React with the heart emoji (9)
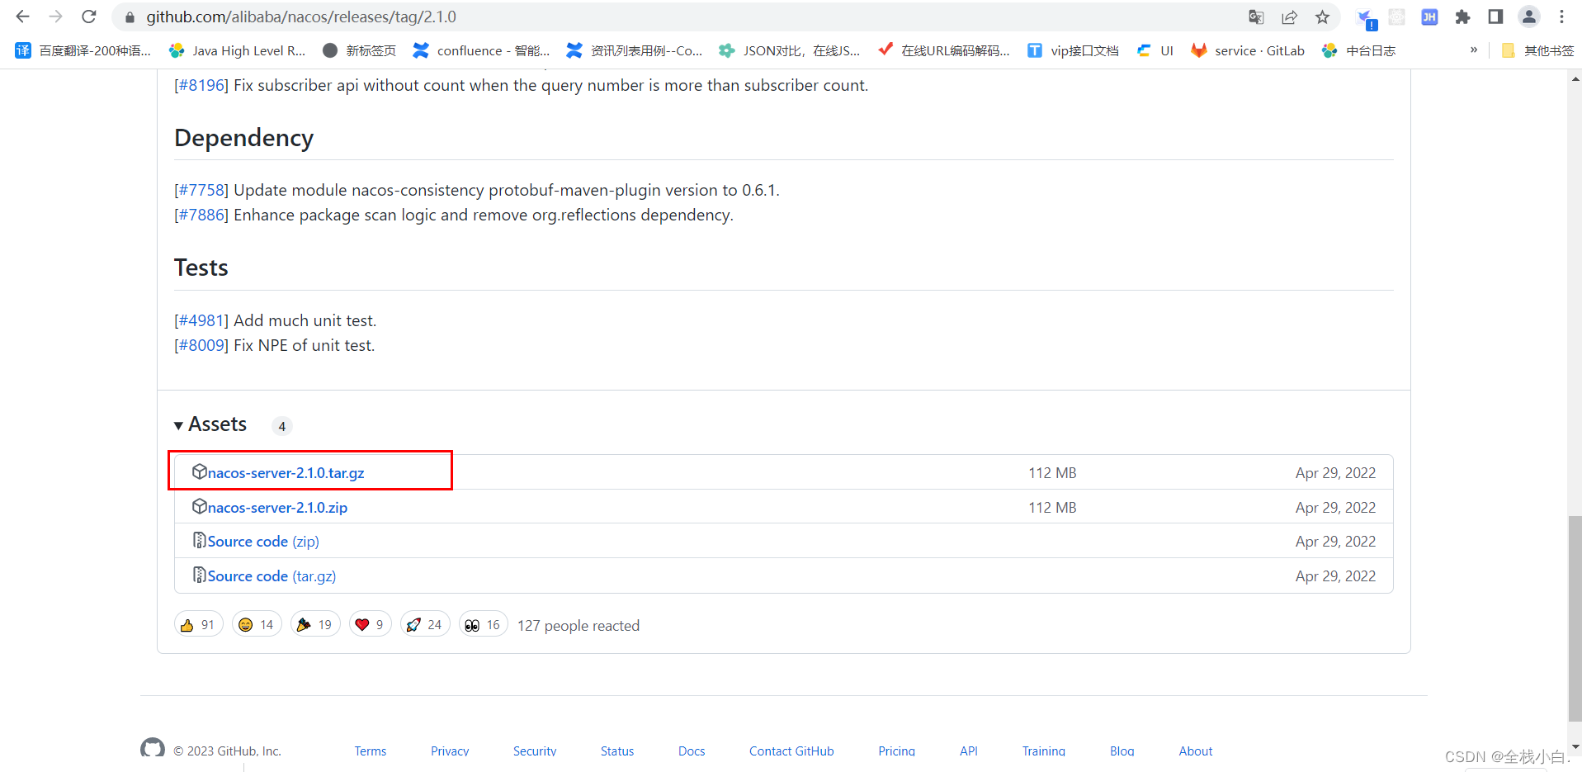The height and width of the screenshot is (772, 1582). click(x=370, y=625)
